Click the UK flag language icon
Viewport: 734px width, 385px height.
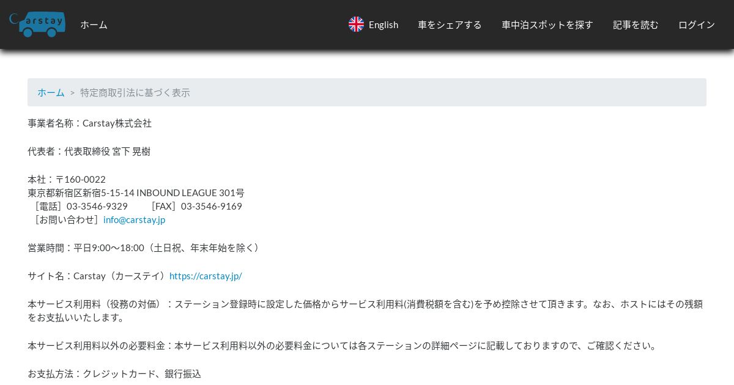(356, 24)
